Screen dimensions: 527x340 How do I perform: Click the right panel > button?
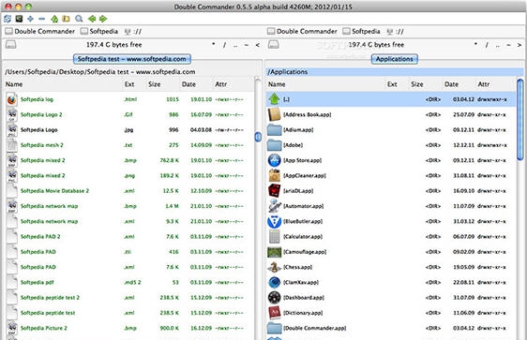point(519,45)
